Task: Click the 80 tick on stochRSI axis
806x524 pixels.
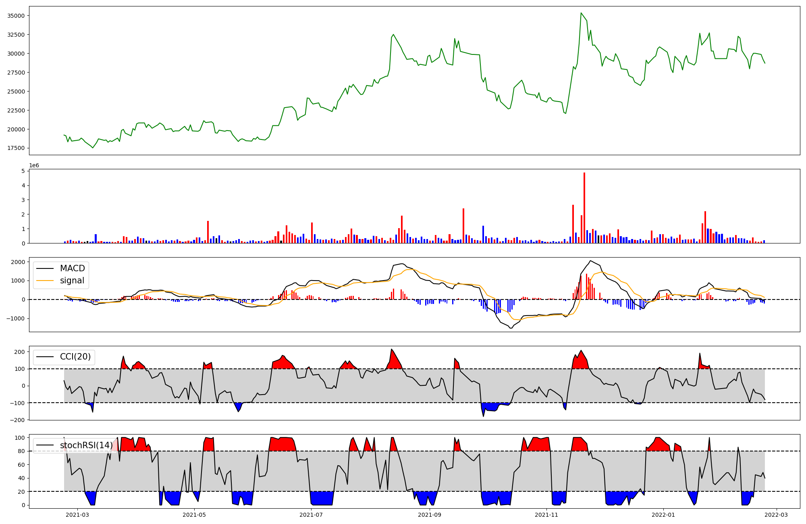Action: pos(22,451)
